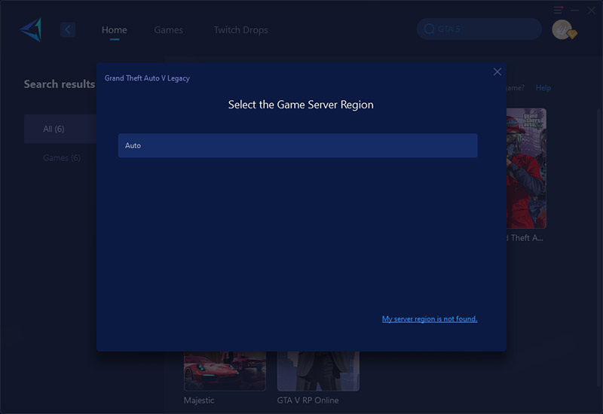Go back using the back arrow button
The width and height of the screenshot is (603, 414).
[68, 29]
